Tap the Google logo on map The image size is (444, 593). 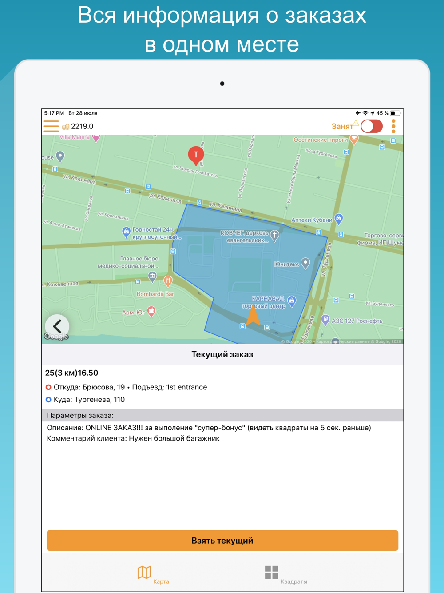(x=56, y=337)
